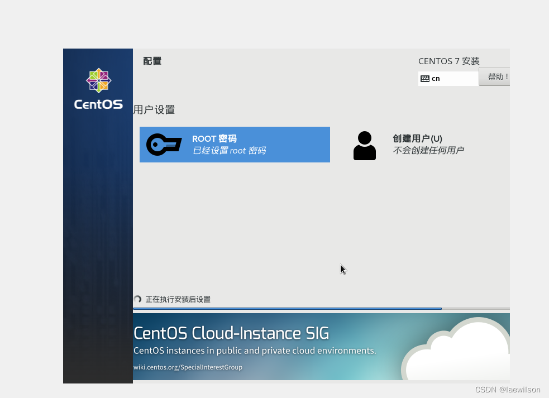Click the wiki.centos.org/SpecialInterestGroup link text
The width and height of the screenshot is (549, 398).
pyautogui.click(x=188, y=367)
